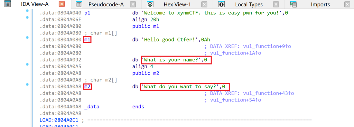Switch to the Imports tab
This screenshot has width=354, height=127.
[320, 4]
